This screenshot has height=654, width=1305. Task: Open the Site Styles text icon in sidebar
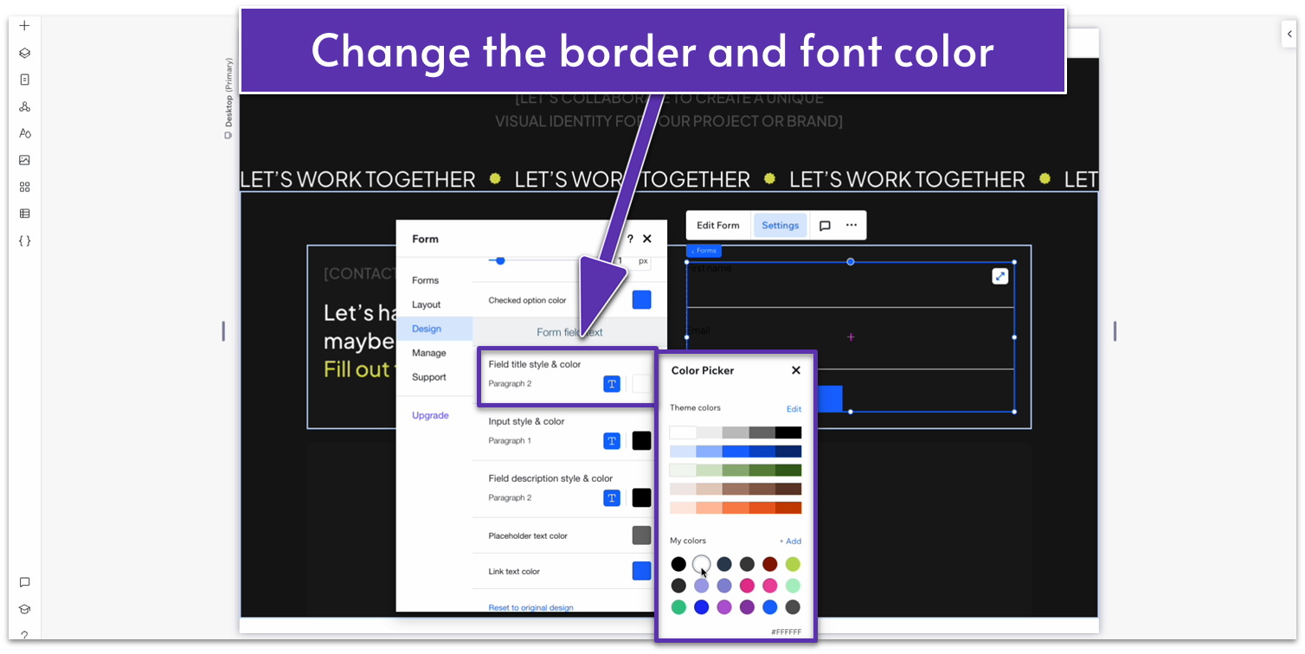(x=24, y=133)
